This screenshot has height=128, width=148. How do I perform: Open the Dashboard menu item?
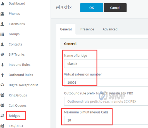point(17,4)
